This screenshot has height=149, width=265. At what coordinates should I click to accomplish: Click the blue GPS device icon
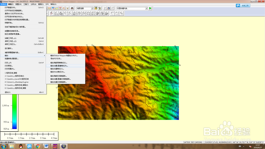click(109, 8)
